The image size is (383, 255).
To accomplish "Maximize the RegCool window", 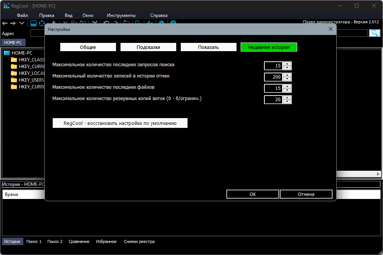I will pos(357,6).
